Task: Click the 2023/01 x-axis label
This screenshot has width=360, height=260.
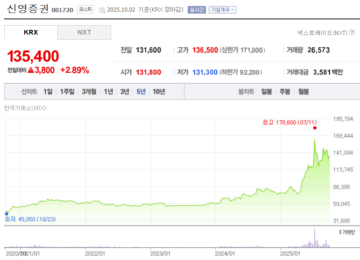Action: click(x=160, y=253)
